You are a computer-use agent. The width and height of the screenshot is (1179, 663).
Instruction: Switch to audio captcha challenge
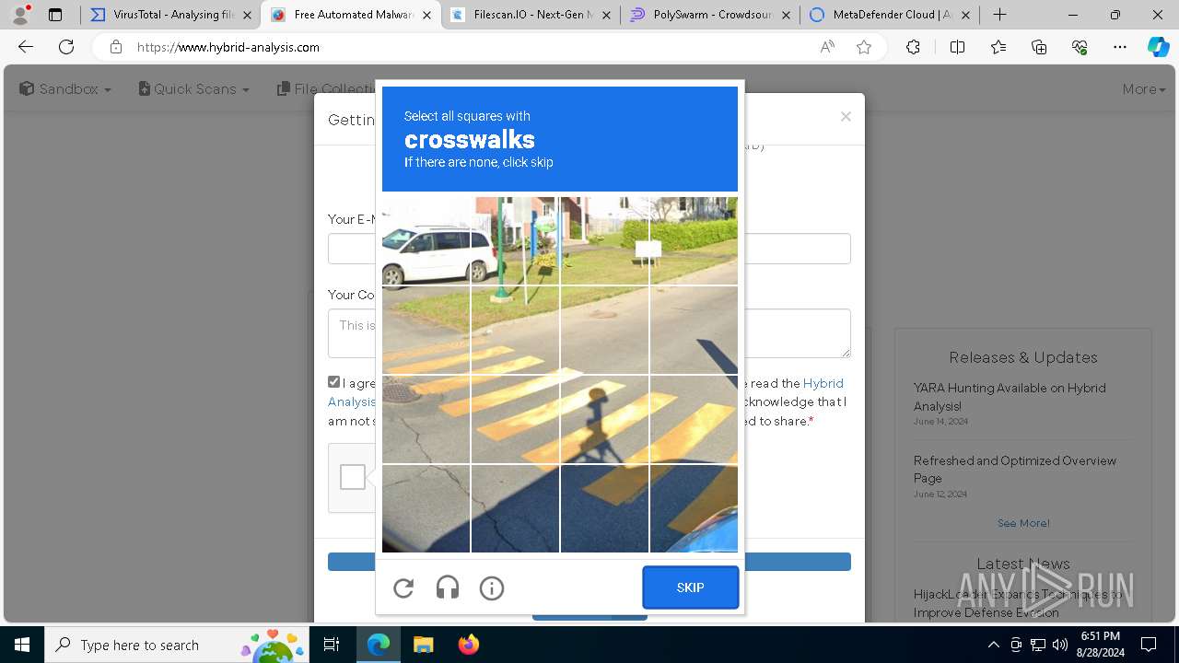tap(448, 588)
